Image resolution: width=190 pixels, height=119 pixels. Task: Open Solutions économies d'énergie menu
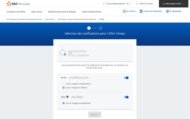click(62, 12)
